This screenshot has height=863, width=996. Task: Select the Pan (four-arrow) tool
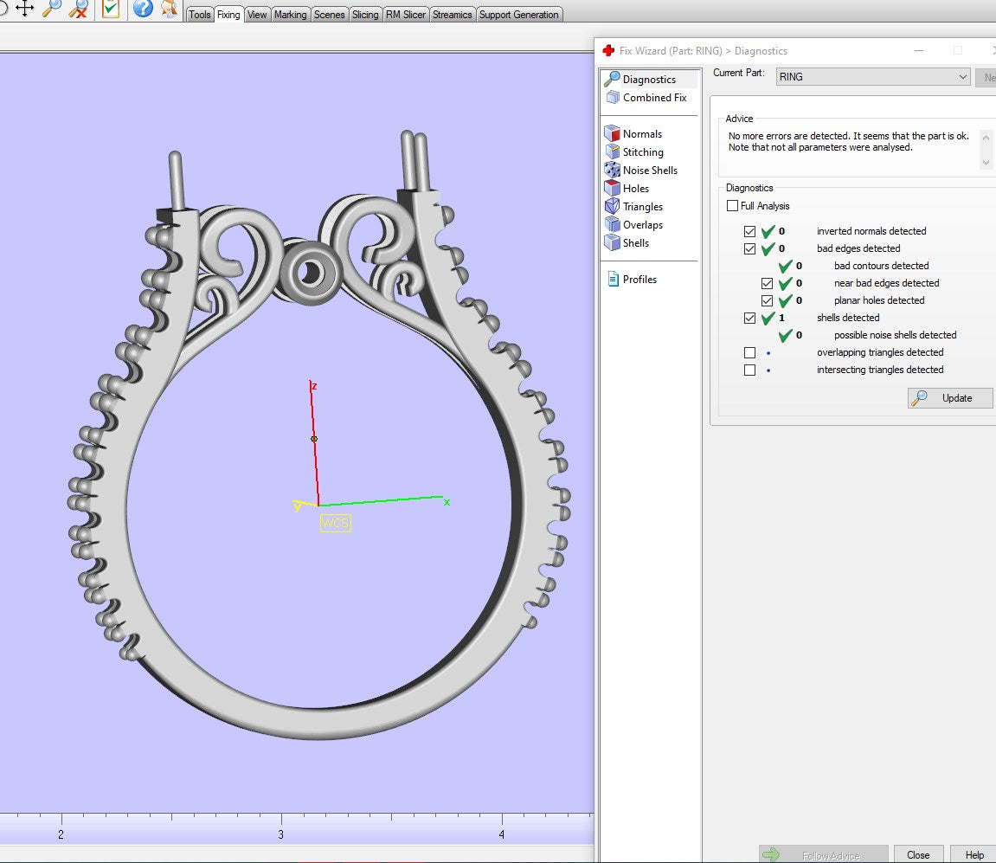25,9
